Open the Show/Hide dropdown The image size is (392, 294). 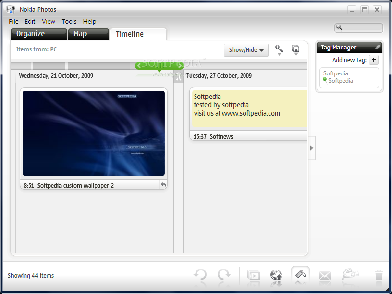(x=246, y=50)
